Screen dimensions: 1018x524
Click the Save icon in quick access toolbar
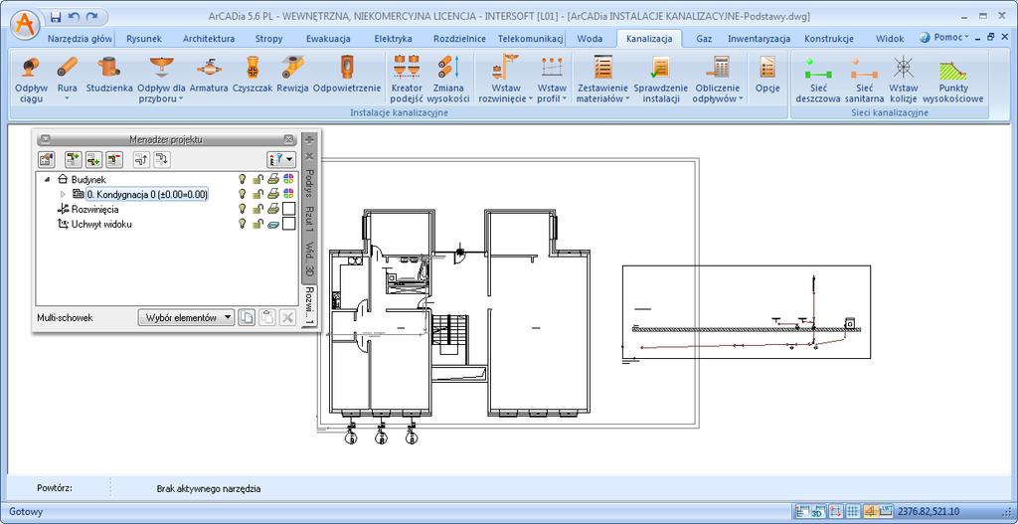(56, 16)
